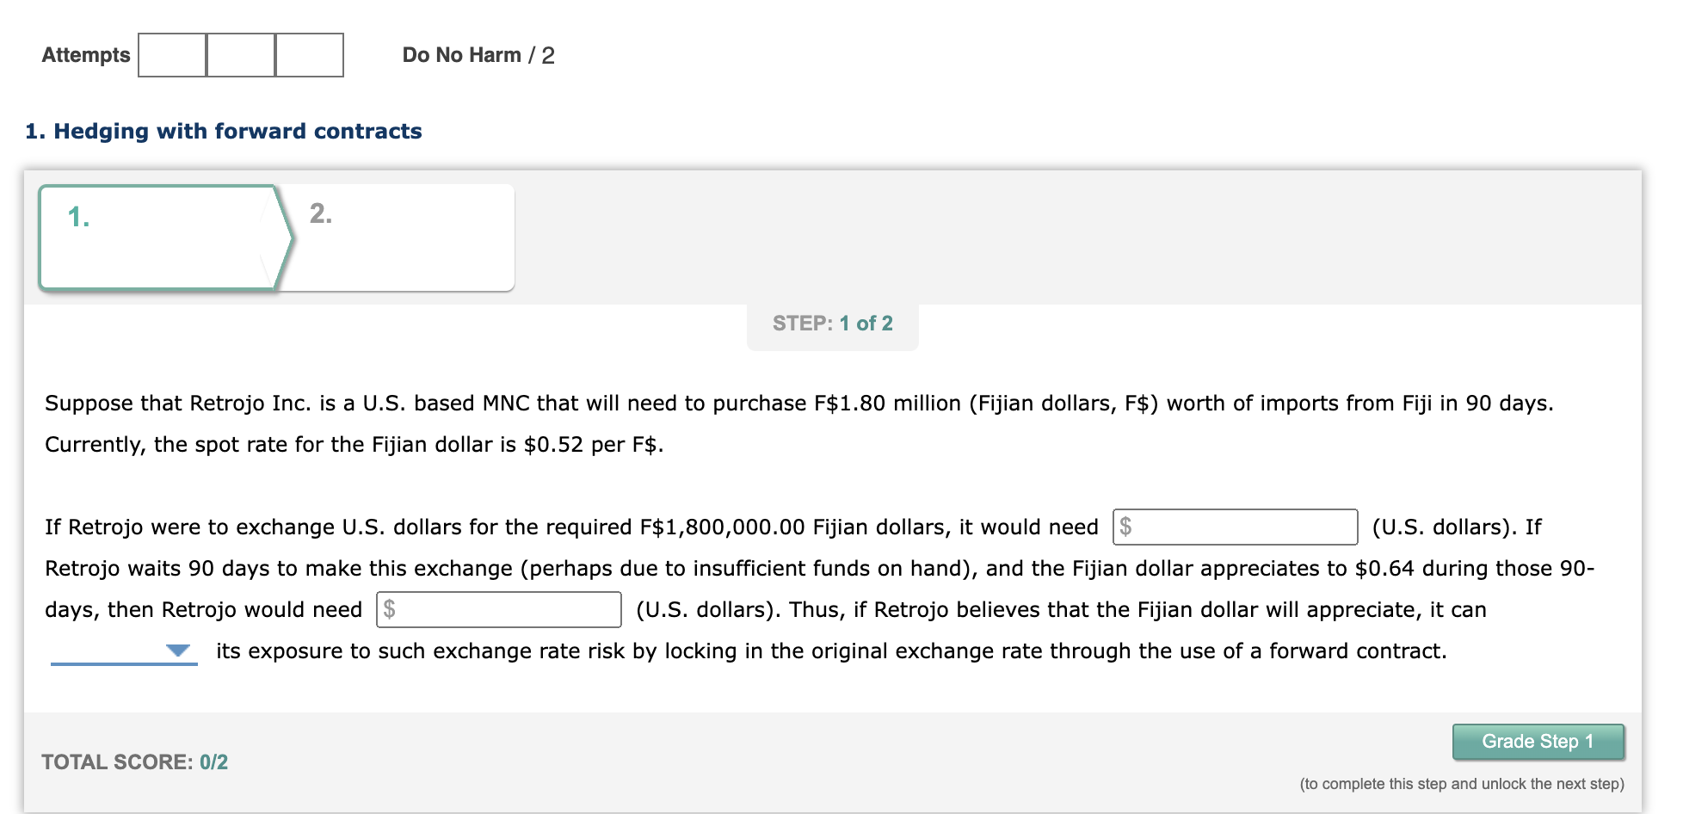Select the third Attempts box
The image size is (1683, 814).
(308, 54)
